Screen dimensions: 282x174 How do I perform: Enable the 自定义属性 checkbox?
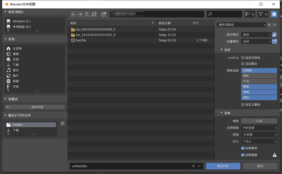(243, 104)
